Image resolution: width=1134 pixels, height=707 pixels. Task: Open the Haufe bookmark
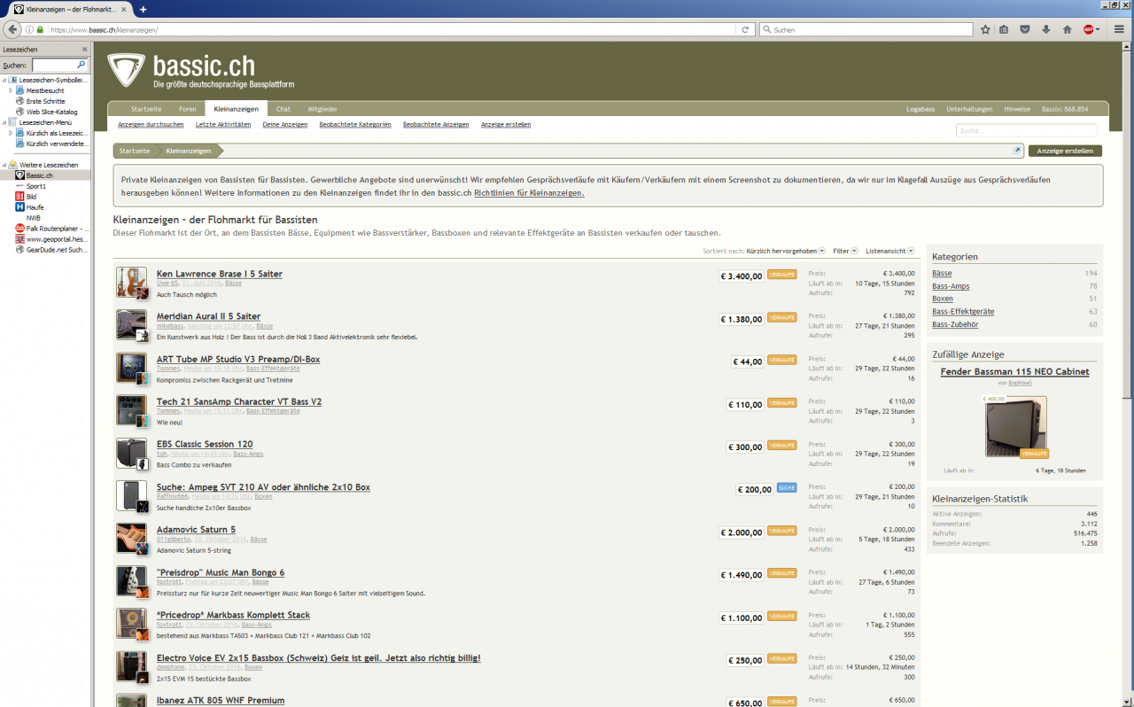click(x=35, y=207)
